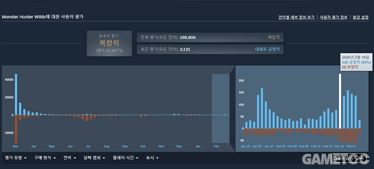This screenshot has width=374, height=169.
Task: Open the 환경 설정 link
Action: (x=361, y=17)
